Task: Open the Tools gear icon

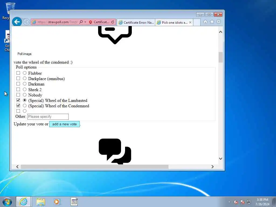Action: (218, 22)
